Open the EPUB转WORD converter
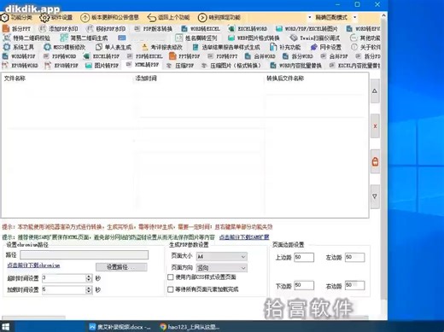This screenshot has width=444, height=332. tap(20, 66)
